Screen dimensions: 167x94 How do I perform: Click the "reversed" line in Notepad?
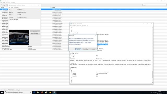click(x=75, y=33)
